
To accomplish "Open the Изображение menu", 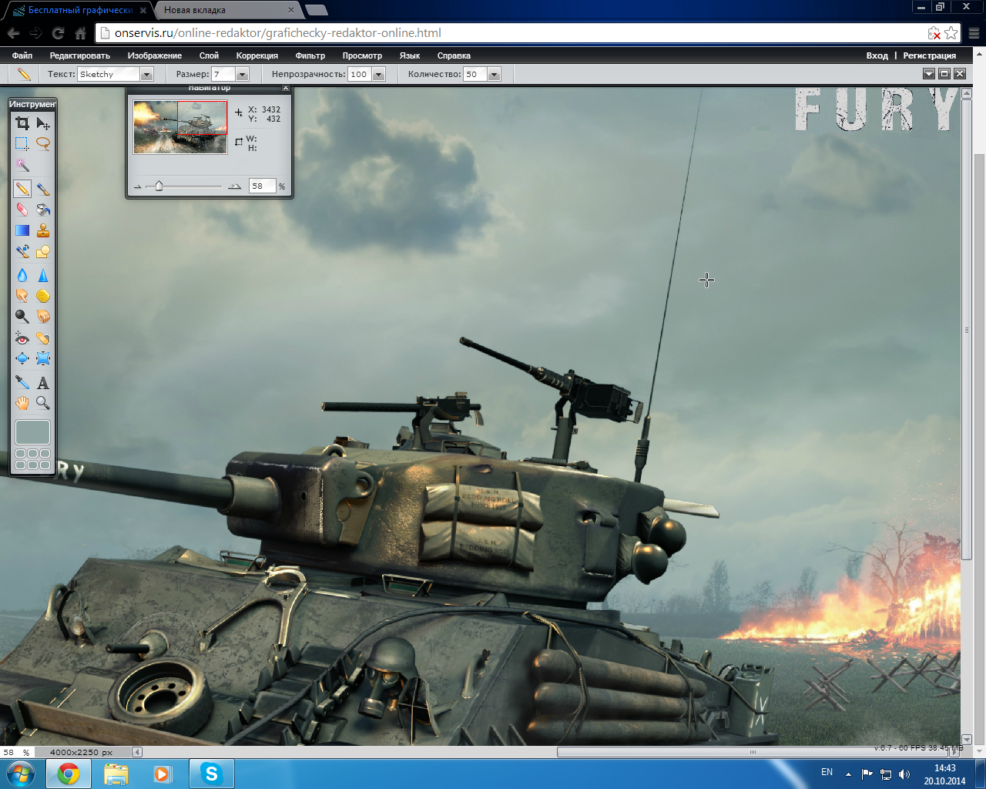I will point(155,55).
